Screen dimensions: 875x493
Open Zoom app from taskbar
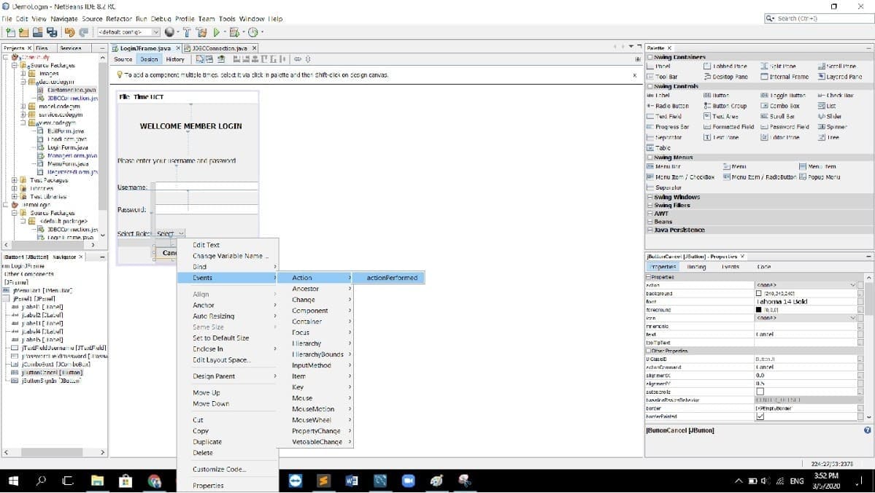click(x=408, y=481)
